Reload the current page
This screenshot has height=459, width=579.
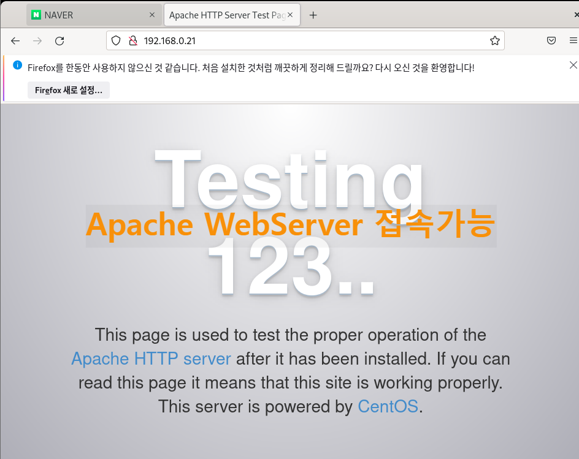tap(59, 40)
